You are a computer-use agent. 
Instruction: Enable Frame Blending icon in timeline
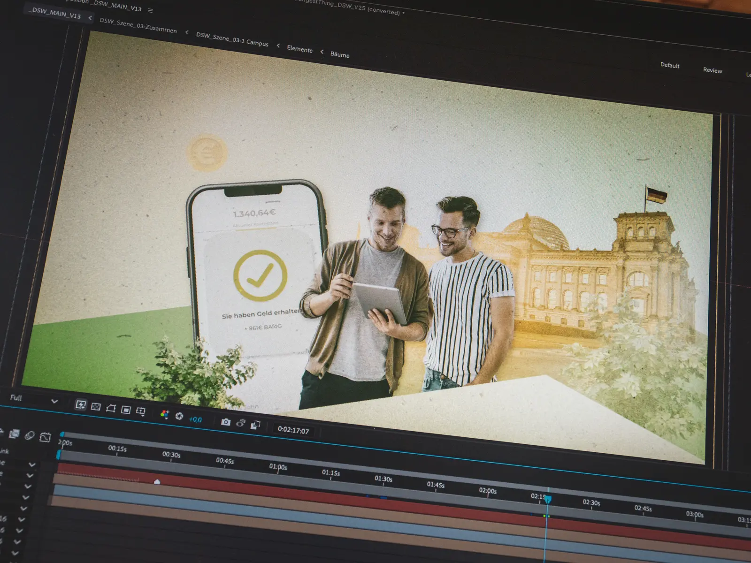(14, 434)
